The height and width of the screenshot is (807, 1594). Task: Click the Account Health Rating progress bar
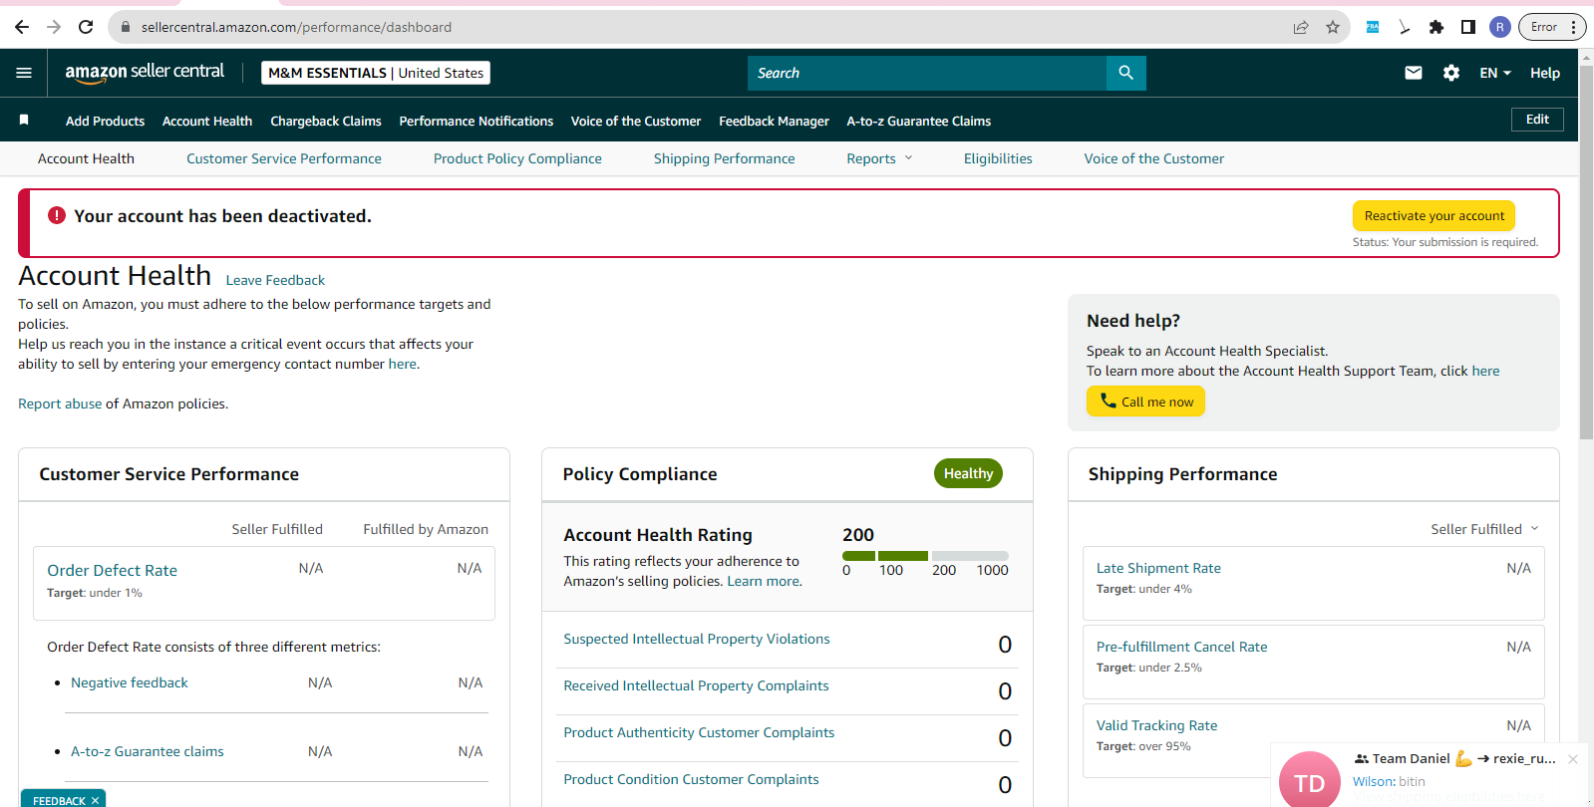point(925,556)
